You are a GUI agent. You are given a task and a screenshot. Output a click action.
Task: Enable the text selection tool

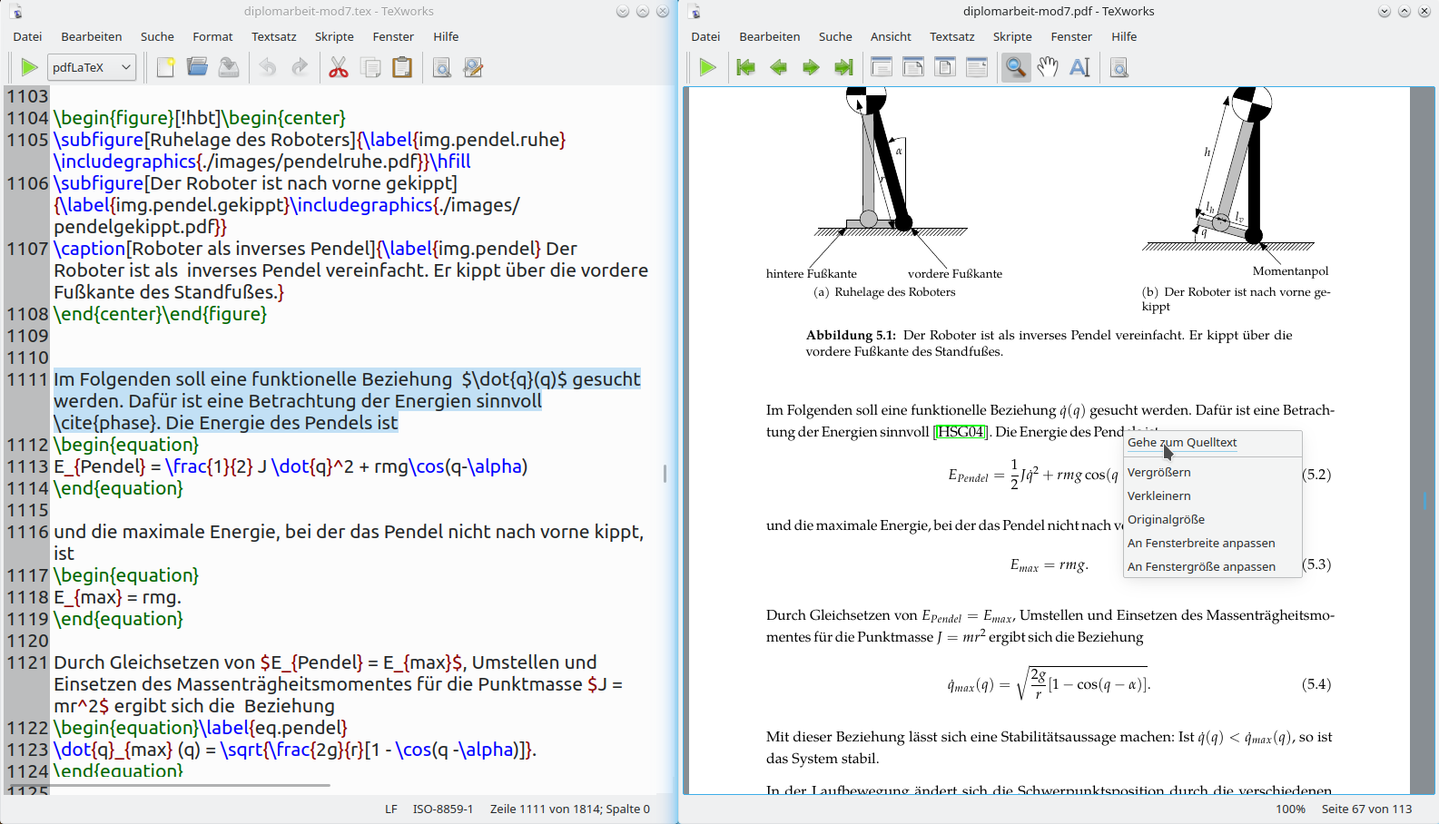(x=1079, y=67)
